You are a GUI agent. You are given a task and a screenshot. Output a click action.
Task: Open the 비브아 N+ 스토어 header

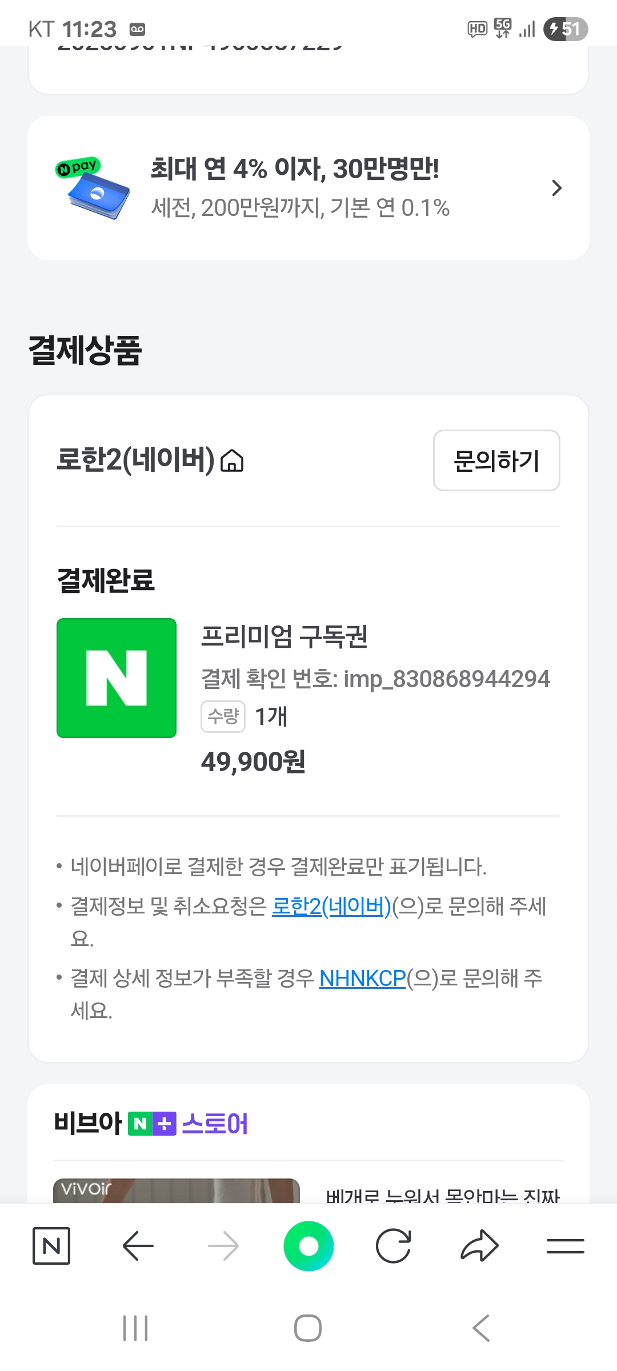coord(151,1123)
